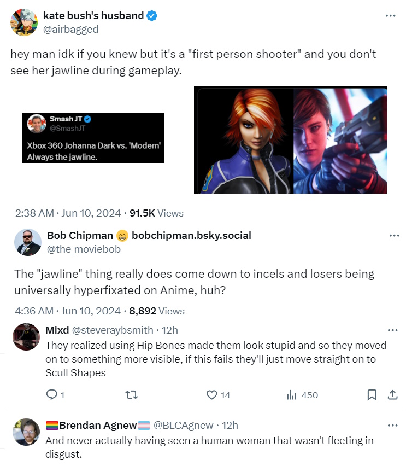Open the 2:38 AM Jun 10, 2024 timestamp
Image resolution: width=406 pixels, height=472 pixels.
[68, 213]
